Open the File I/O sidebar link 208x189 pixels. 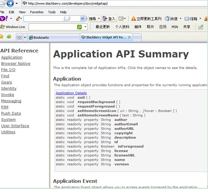coord(8,70)
